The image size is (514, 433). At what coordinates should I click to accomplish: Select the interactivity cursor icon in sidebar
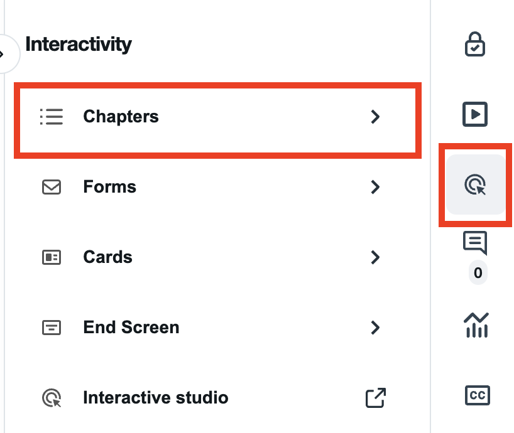[x=476, y=185]
